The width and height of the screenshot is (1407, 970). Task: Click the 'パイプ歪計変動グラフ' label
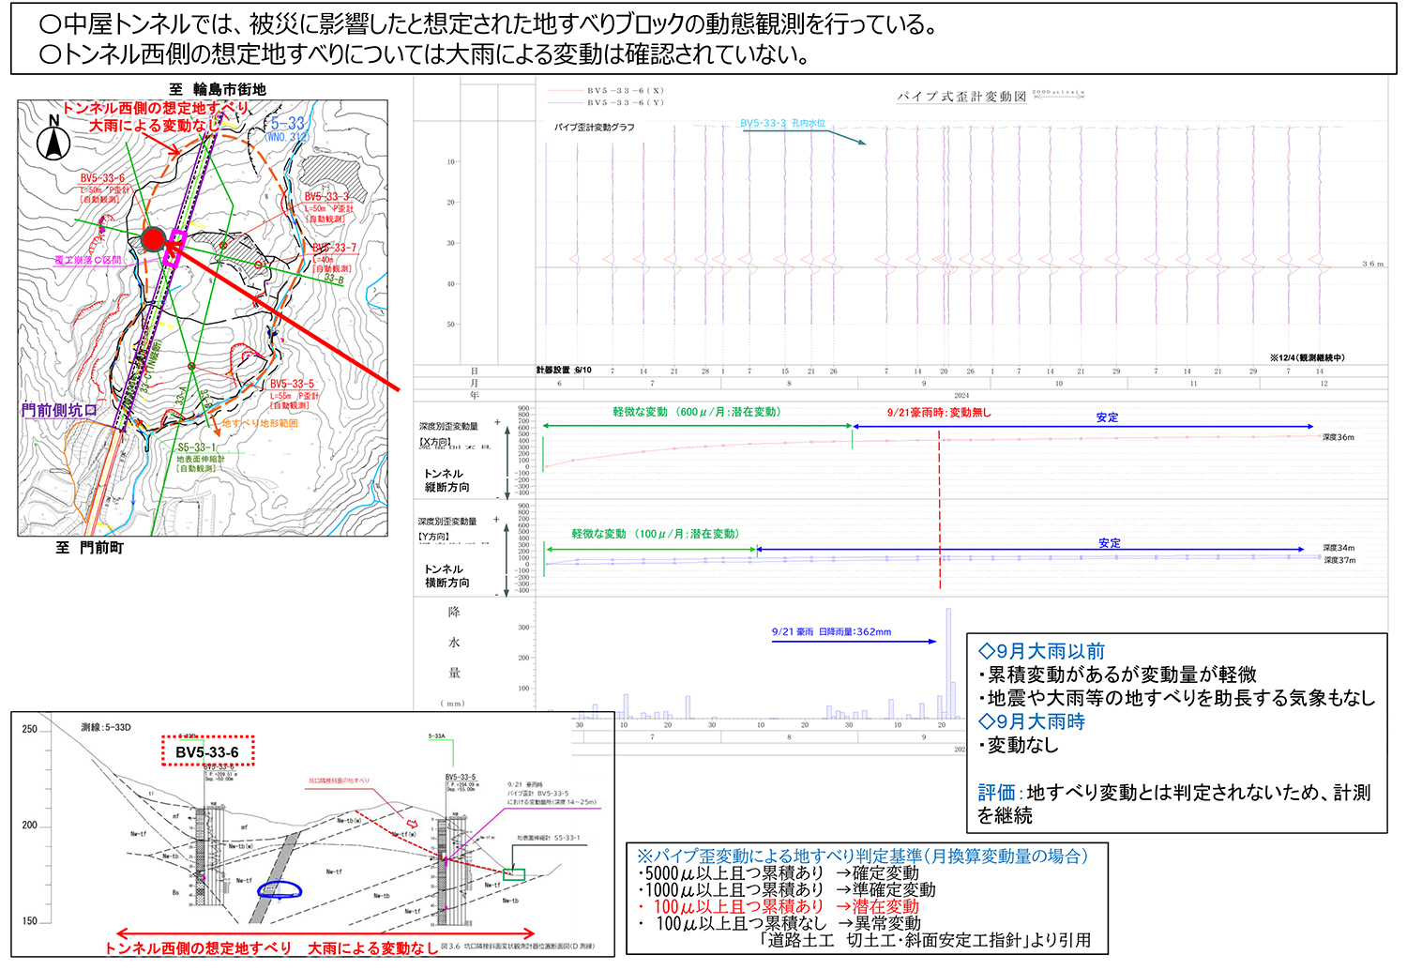[x=594, y=127]
